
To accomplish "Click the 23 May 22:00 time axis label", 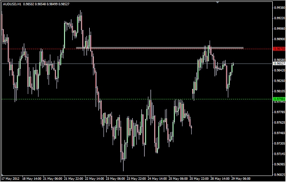I will pyautogui.click(x=137, y=178).
